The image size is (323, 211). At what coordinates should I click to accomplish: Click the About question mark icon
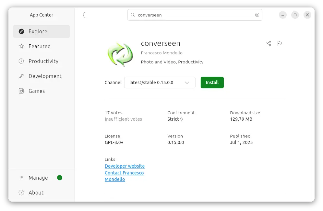click(x=21, y=193)
